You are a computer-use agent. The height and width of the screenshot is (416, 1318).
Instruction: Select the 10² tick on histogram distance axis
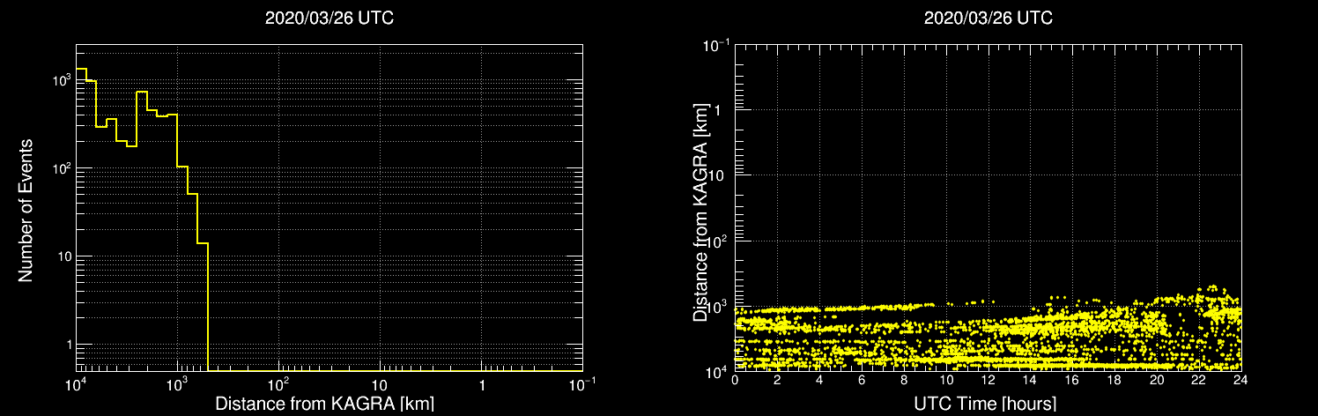tap(278, 384)
